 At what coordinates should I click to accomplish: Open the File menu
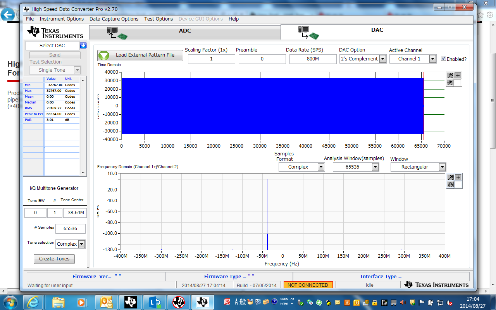(30, 19)
